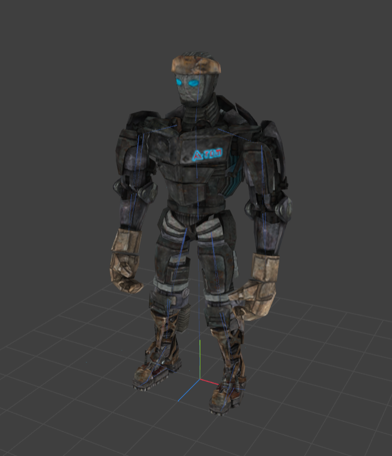Select the robot's head in the viewport
The width and height of the screenshot is (392, 456).
196,79
